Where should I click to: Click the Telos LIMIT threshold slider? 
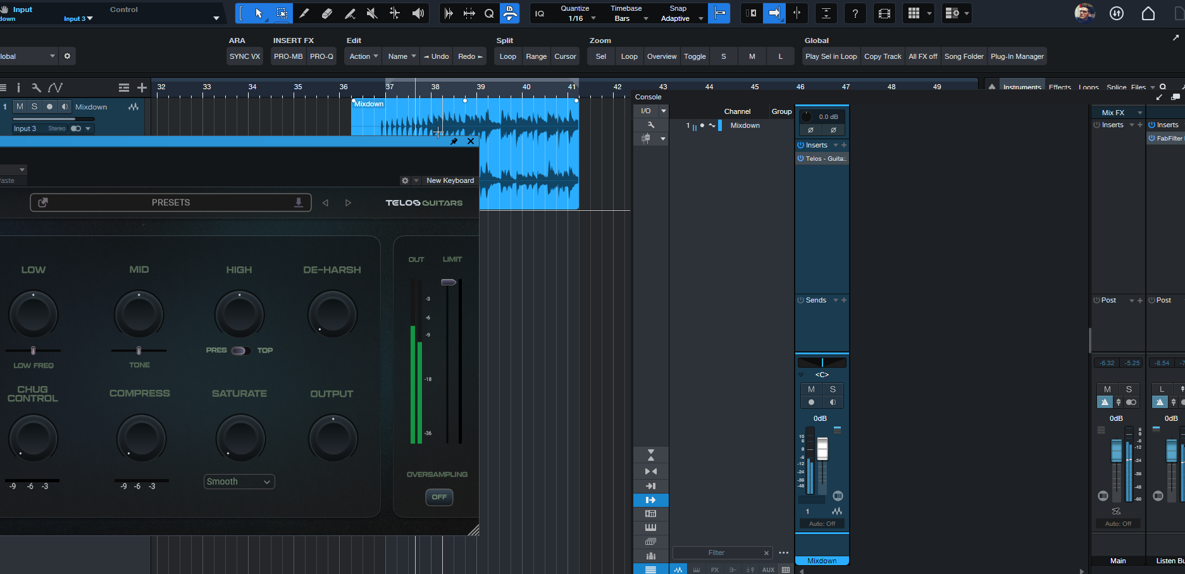coord(449,282)
